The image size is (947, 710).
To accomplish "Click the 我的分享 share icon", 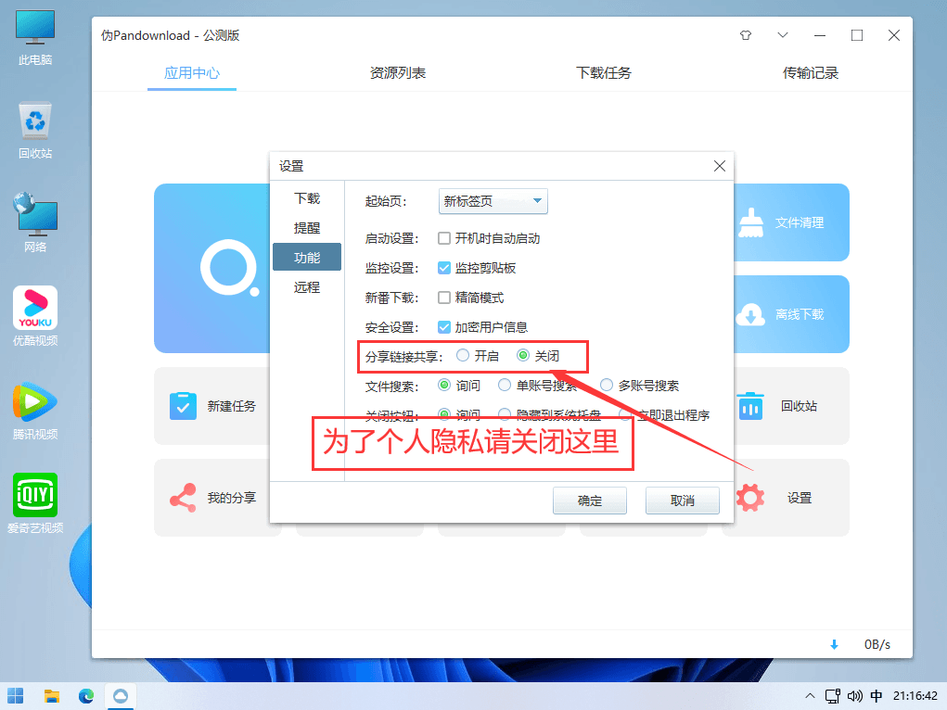I will [183, 498].
